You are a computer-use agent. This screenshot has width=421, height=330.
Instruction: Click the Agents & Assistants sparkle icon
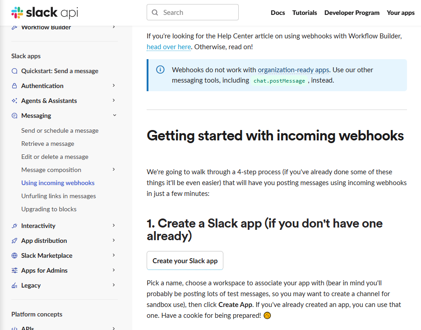(14, 101)
